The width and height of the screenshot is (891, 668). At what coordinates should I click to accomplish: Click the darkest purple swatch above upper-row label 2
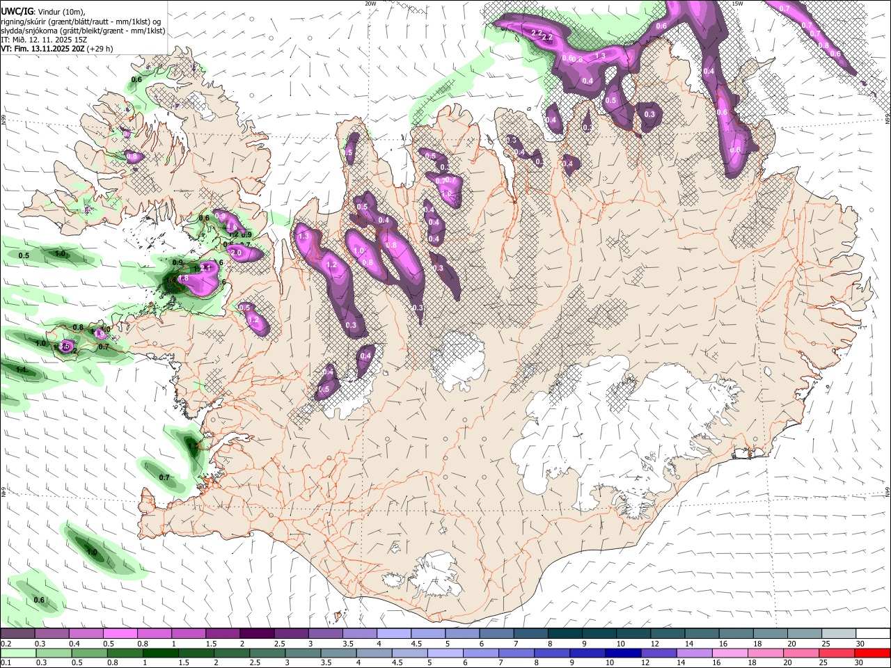256,634
